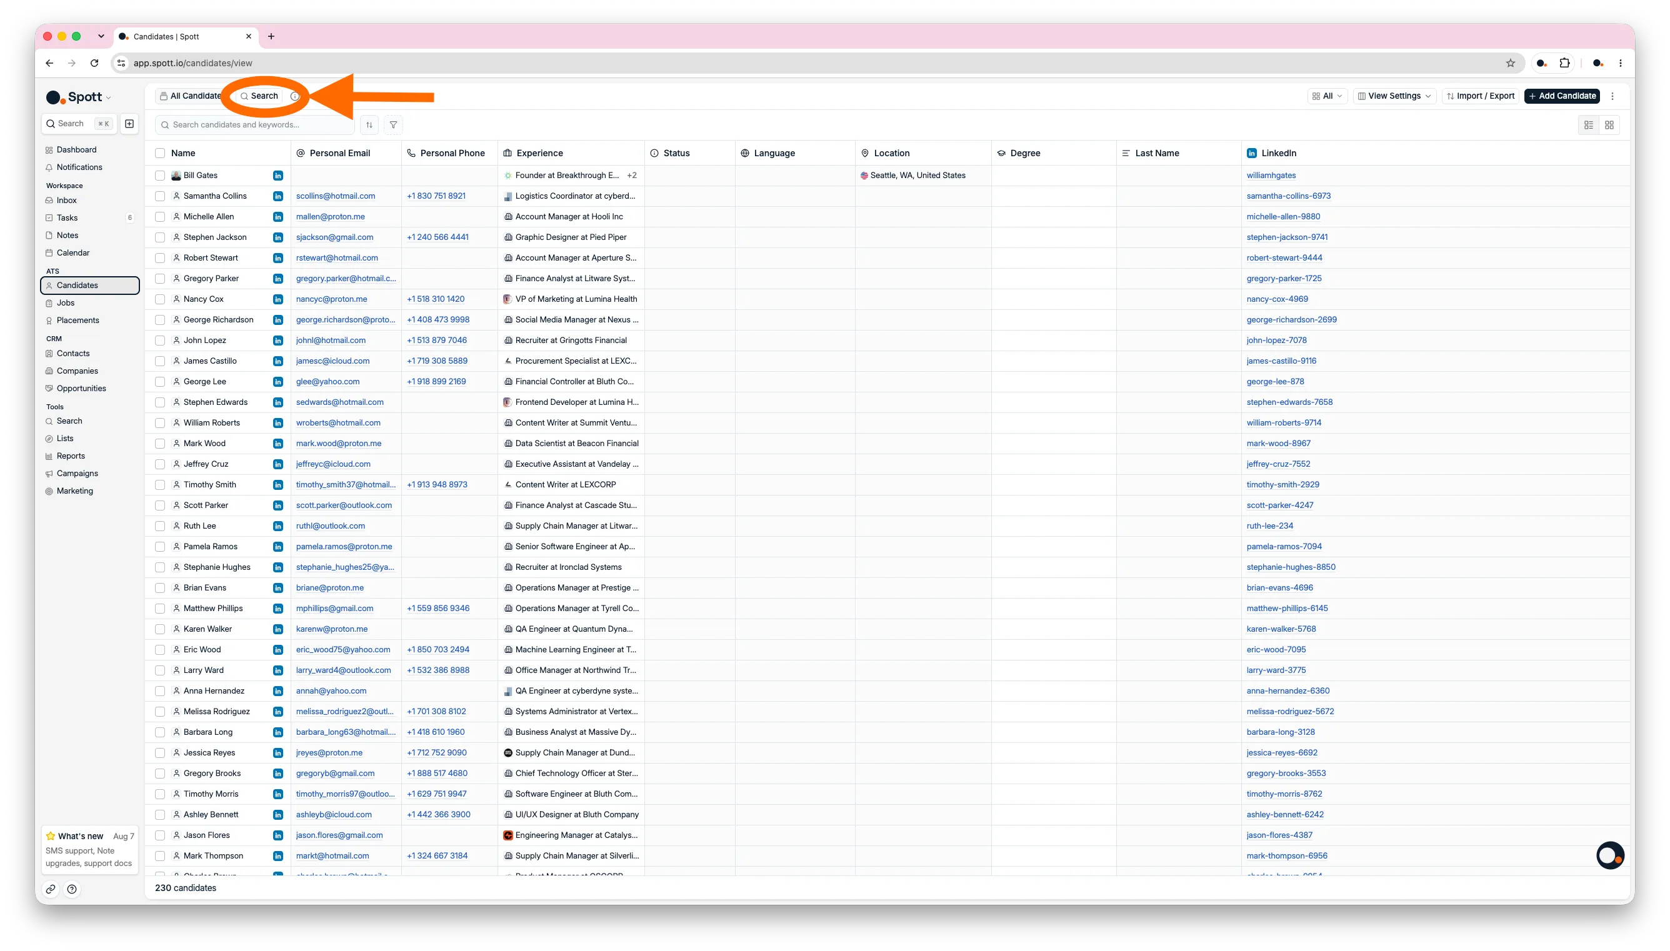
Task: Switch to the Search tab
Action: tap(259, 96)
